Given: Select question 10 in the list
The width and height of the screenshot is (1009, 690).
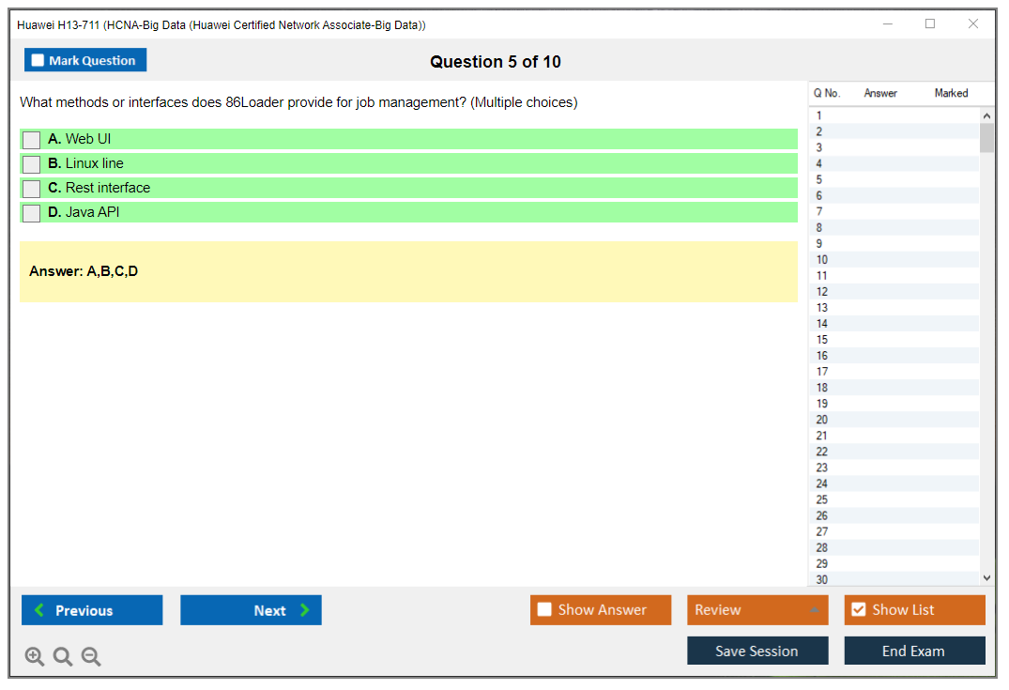Looking at the screenshot, I should click(x=822, y=260).
